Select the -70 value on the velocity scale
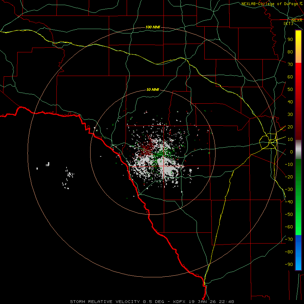This screenshot has width=304, height=304. click(289, 239)
